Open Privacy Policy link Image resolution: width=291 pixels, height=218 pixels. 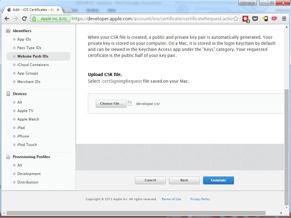tap(200, 199)
